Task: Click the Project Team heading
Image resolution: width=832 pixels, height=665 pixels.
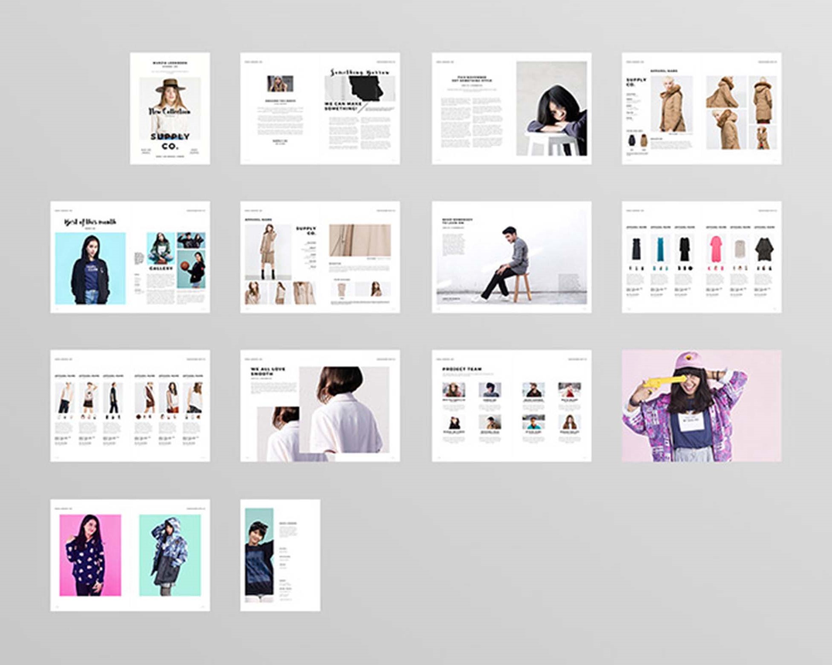Action: pos(462,369)
